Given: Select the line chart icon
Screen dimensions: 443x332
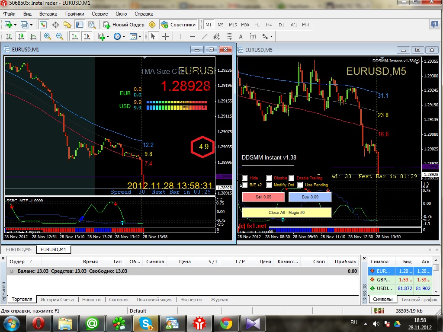Looking at the screenshot, I should tap(33, 36).
